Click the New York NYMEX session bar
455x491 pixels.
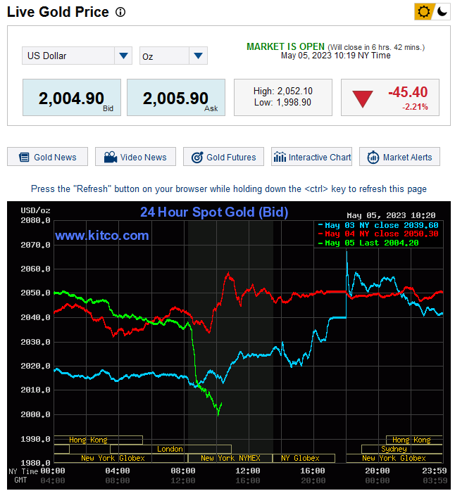(x=230, y=458)
